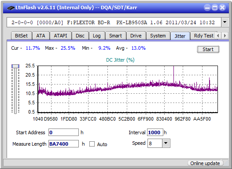Click the Measure Length field
The image size is (232, 169).
coord(63,144)
